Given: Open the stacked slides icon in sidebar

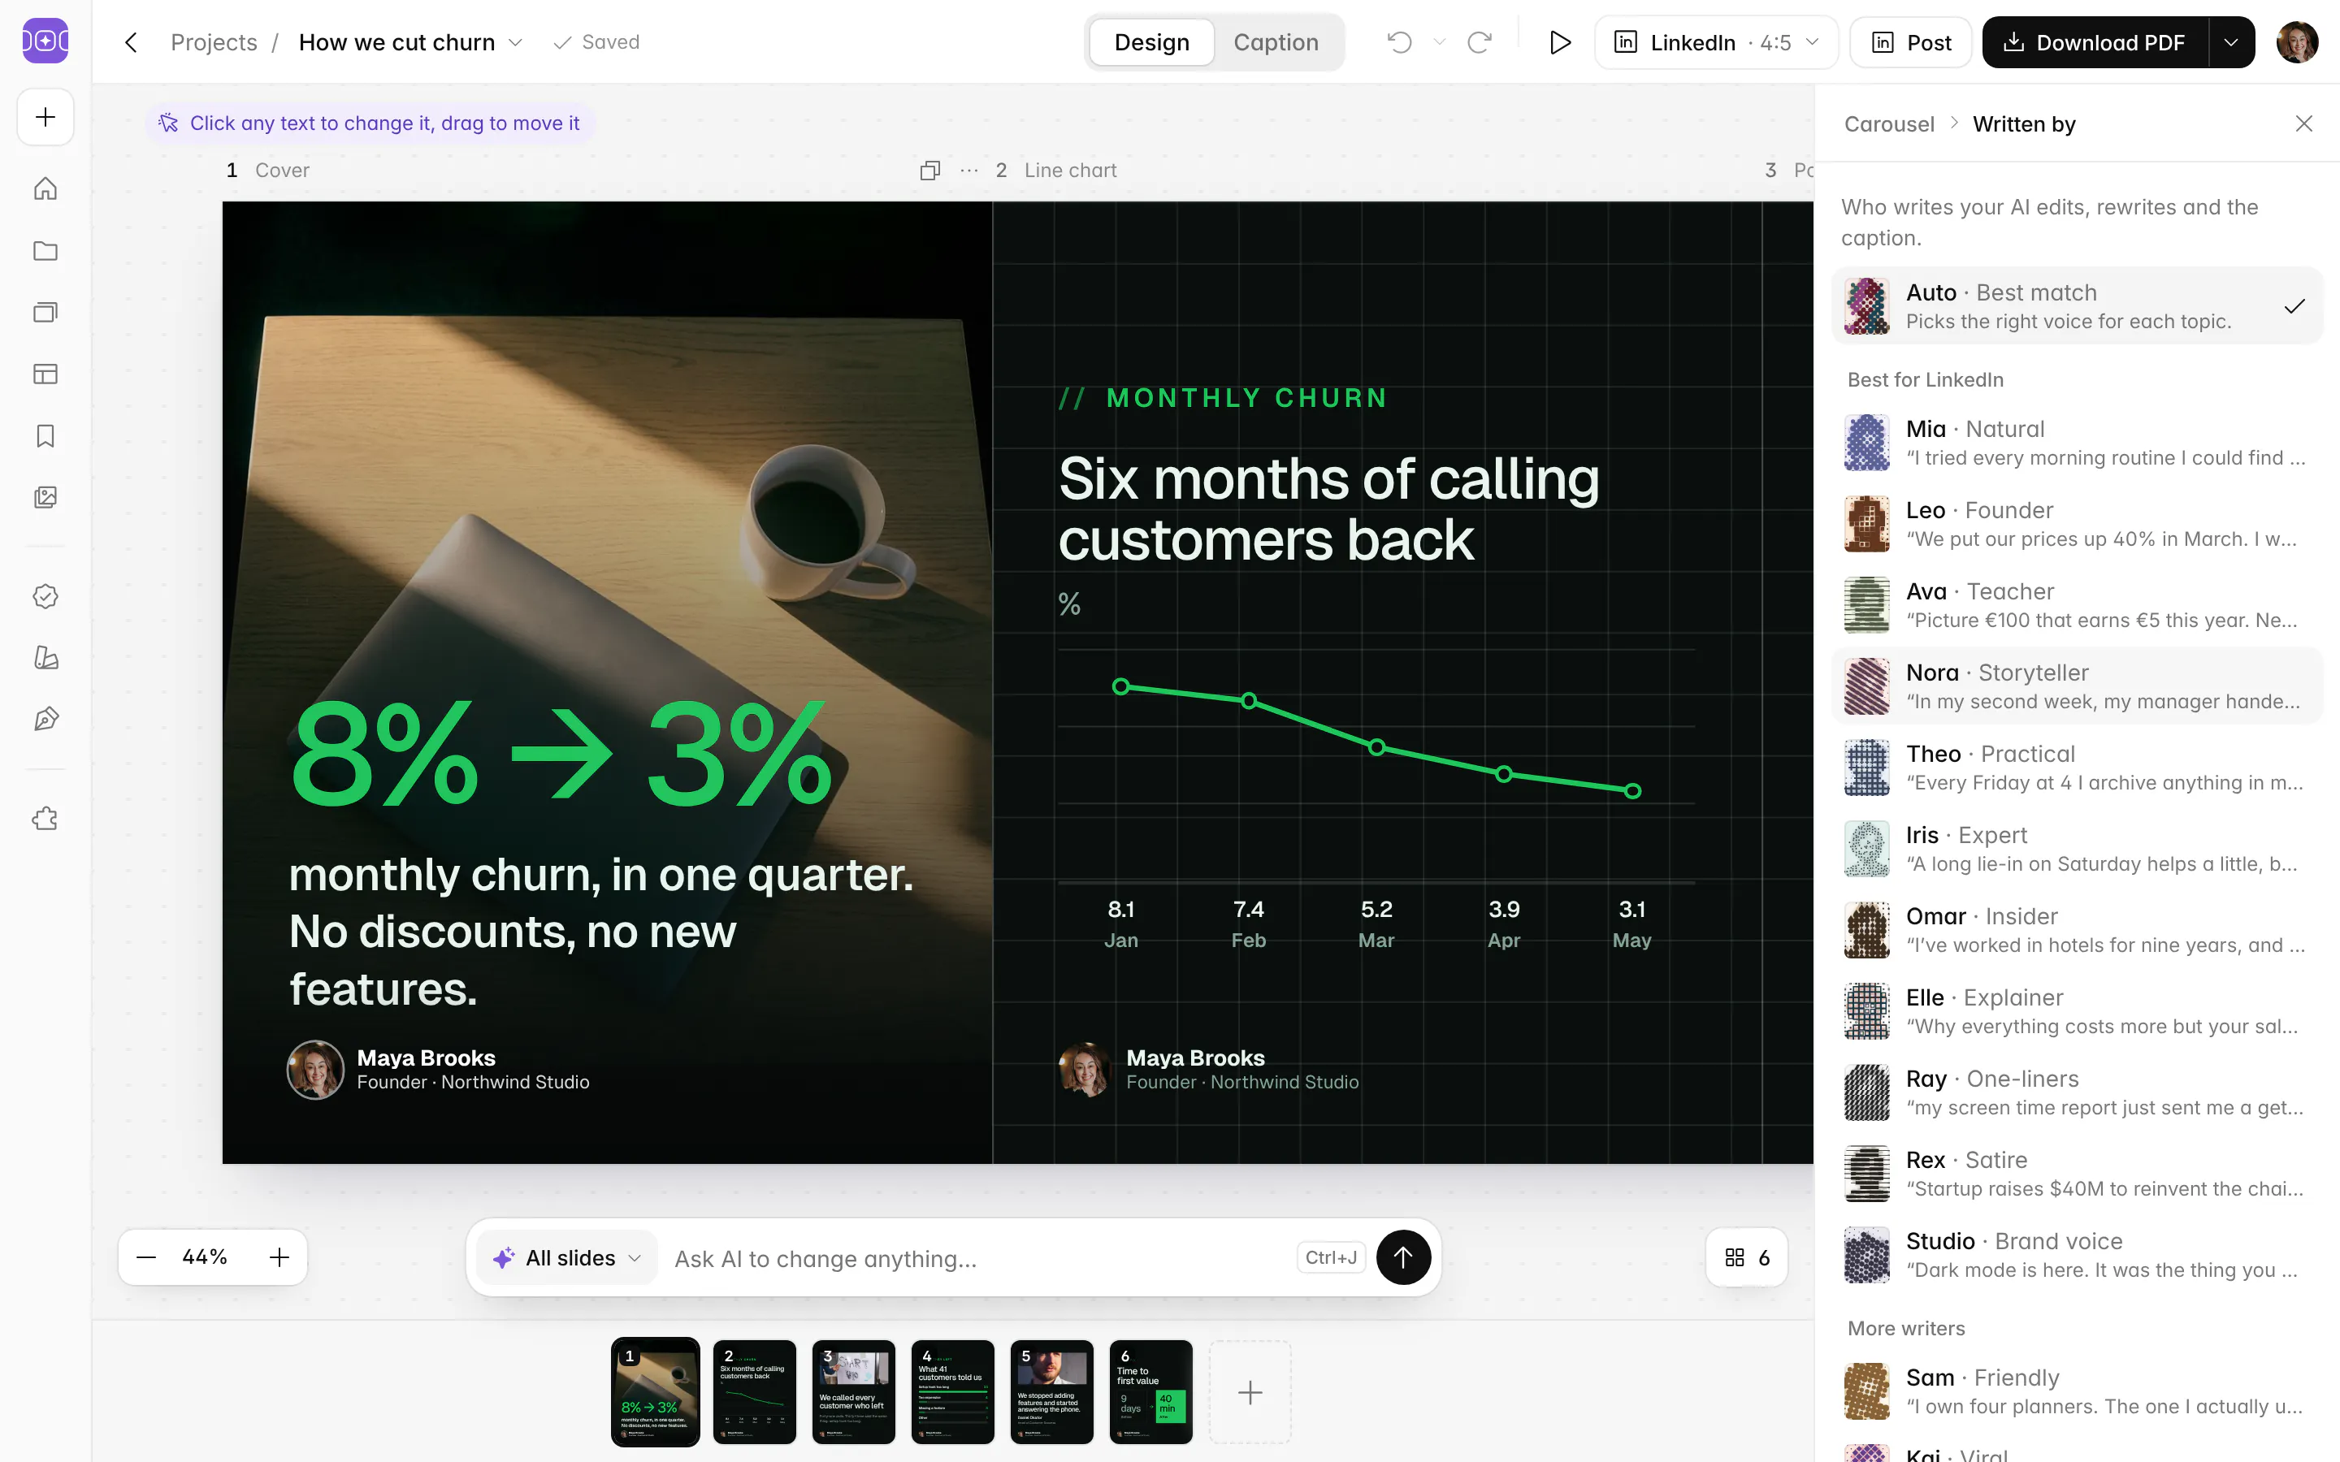Looking at the screenshot, I should [45, 313].
